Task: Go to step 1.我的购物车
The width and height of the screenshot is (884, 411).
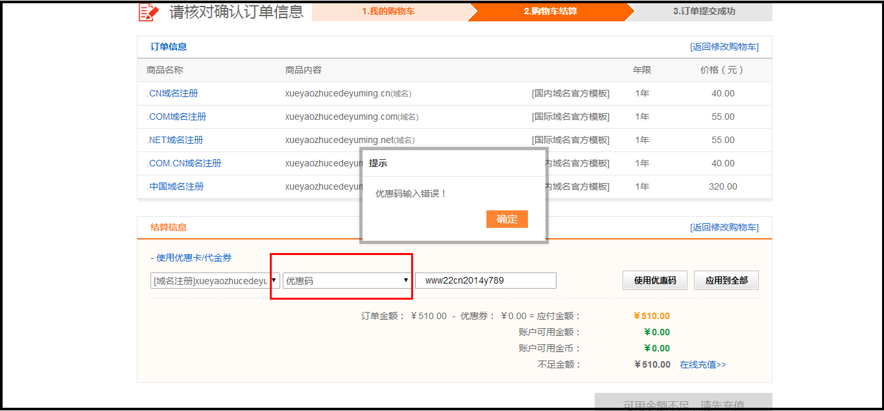Action: [x=388, y=12]
